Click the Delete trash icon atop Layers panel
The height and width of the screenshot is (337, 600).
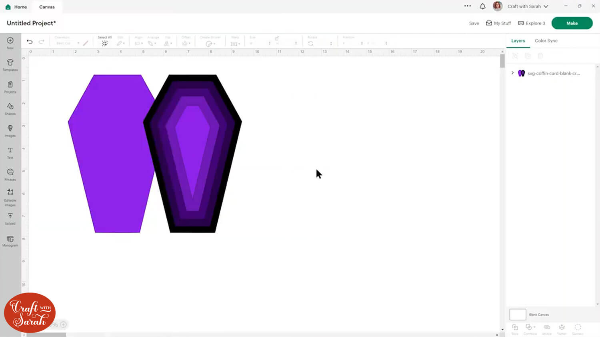click(x=540, y=56)
